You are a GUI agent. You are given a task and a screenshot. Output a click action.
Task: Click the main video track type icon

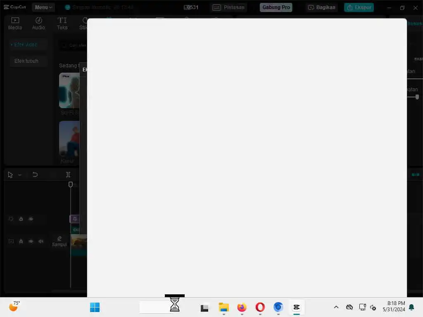(11, 241)
